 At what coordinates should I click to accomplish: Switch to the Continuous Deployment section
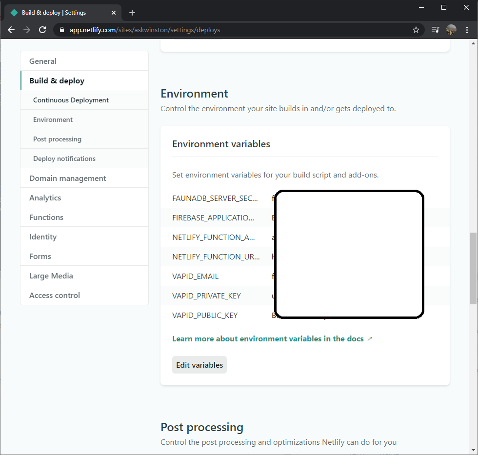click(71, 99)
